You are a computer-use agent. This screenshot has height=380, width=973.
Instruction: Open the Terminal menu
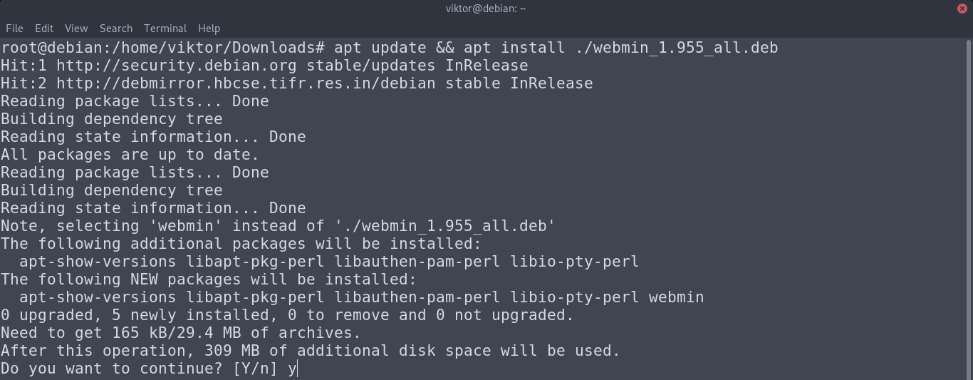click(165, 29)
